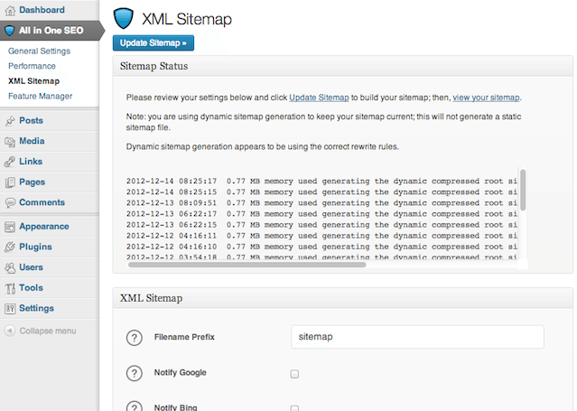The image size is (577, 411).
Task: Open help for Notify Bing
Action: click(135, 406)
